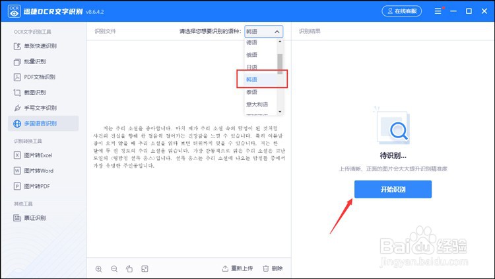
Task: Delete the file with 删除
Action: coord(273,268)
